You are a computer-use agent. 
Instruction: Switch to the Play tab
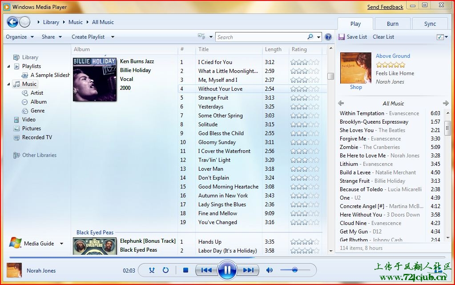point(355,24)
